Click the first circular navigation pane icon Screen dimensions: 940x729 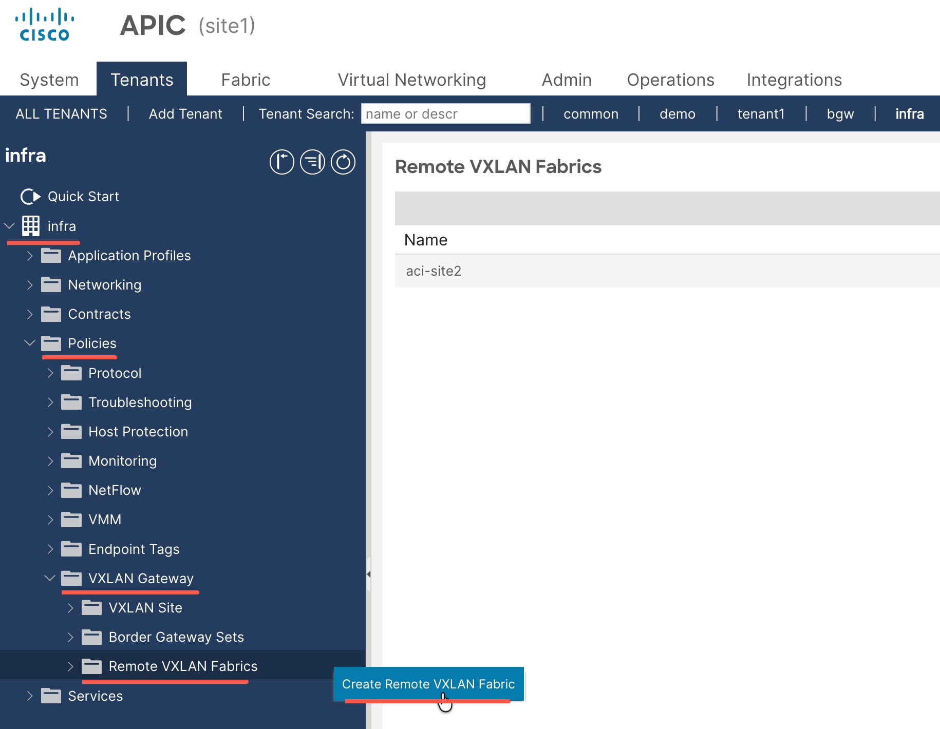click(281, 162)
